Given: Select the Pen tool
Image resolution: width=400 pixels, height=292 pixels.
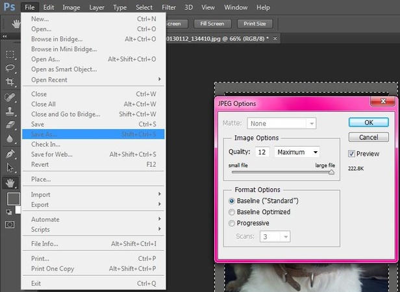Looking at the screenshot, I should click(x=10, y=154).
